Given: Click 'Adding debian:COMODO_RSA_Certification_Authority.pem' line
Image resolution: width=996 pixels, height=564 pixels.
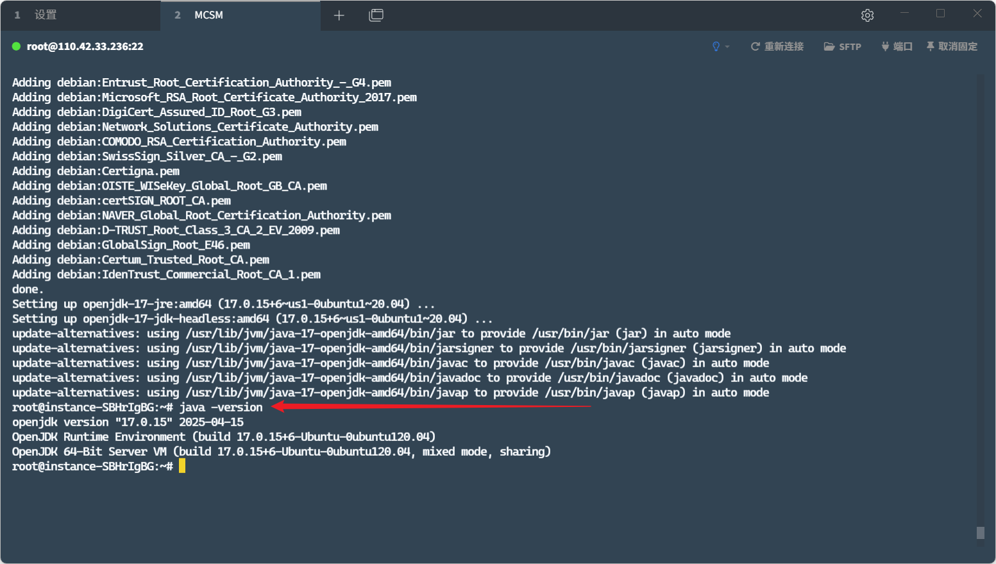Looking at the screenshot, I should click(179, 142).
